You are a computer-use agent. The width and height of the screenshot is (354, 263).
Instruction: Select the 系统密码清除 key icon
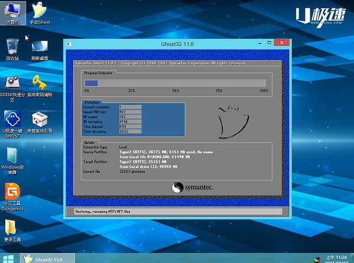click(x=40, y=86)
